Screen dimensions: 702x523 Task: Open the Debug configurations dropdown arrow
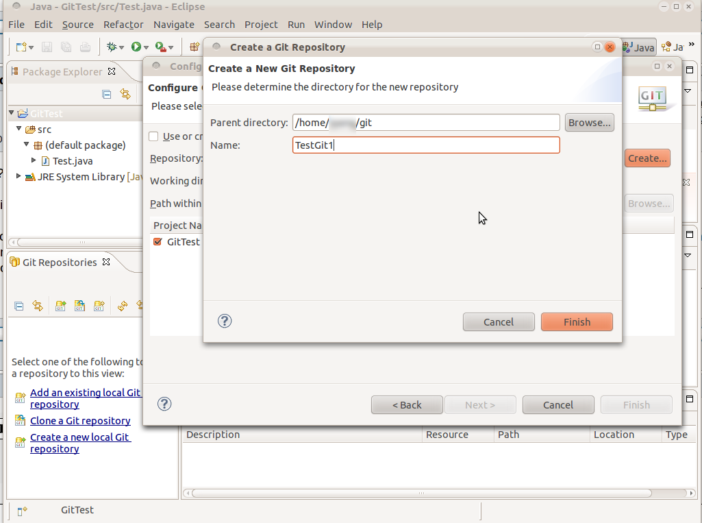click(121, 47)
